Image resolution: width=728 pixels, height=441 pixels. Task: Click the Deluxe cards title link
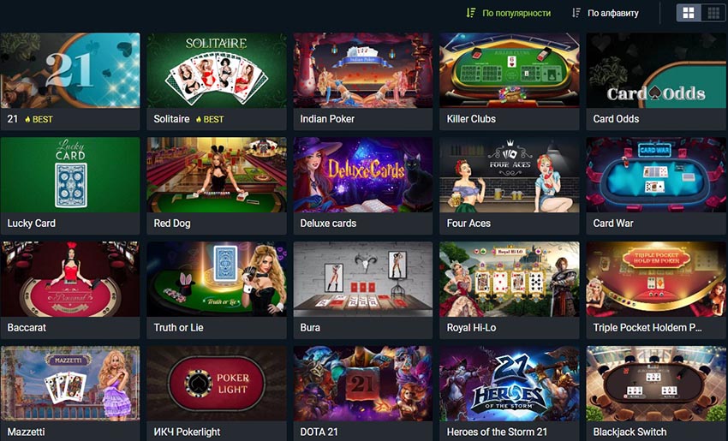pos(328,223)
